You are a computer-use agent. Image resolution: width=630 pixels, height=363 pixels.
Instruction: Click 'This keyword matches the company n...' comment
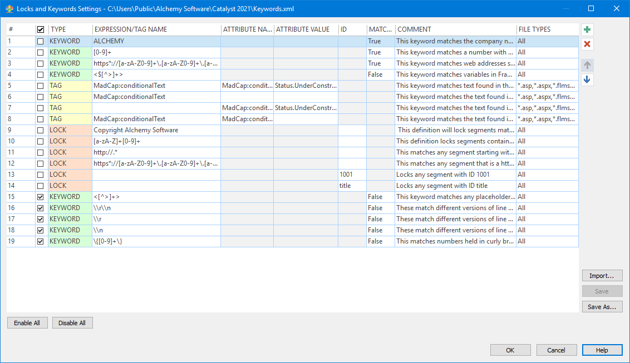455,41
